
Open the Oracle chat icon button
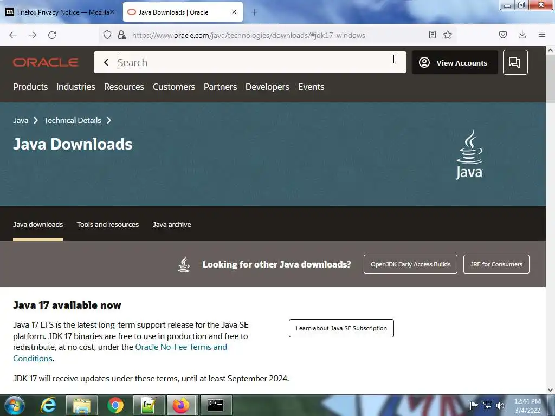click(515, 62)
